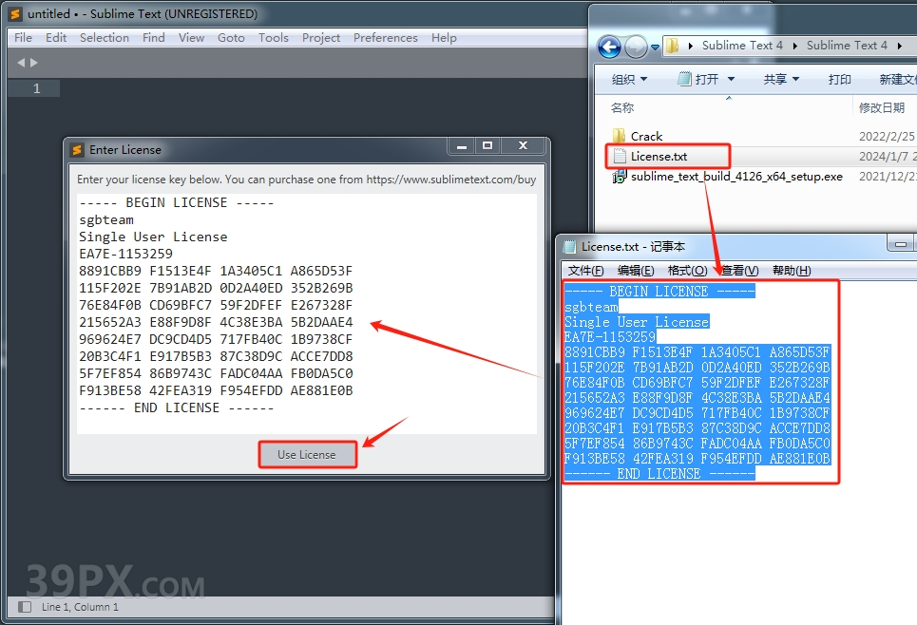The height and width of the screenshot is (625, 917).
Task: Click the END LICENSE line in Notepad
Action: pos(659,474)
